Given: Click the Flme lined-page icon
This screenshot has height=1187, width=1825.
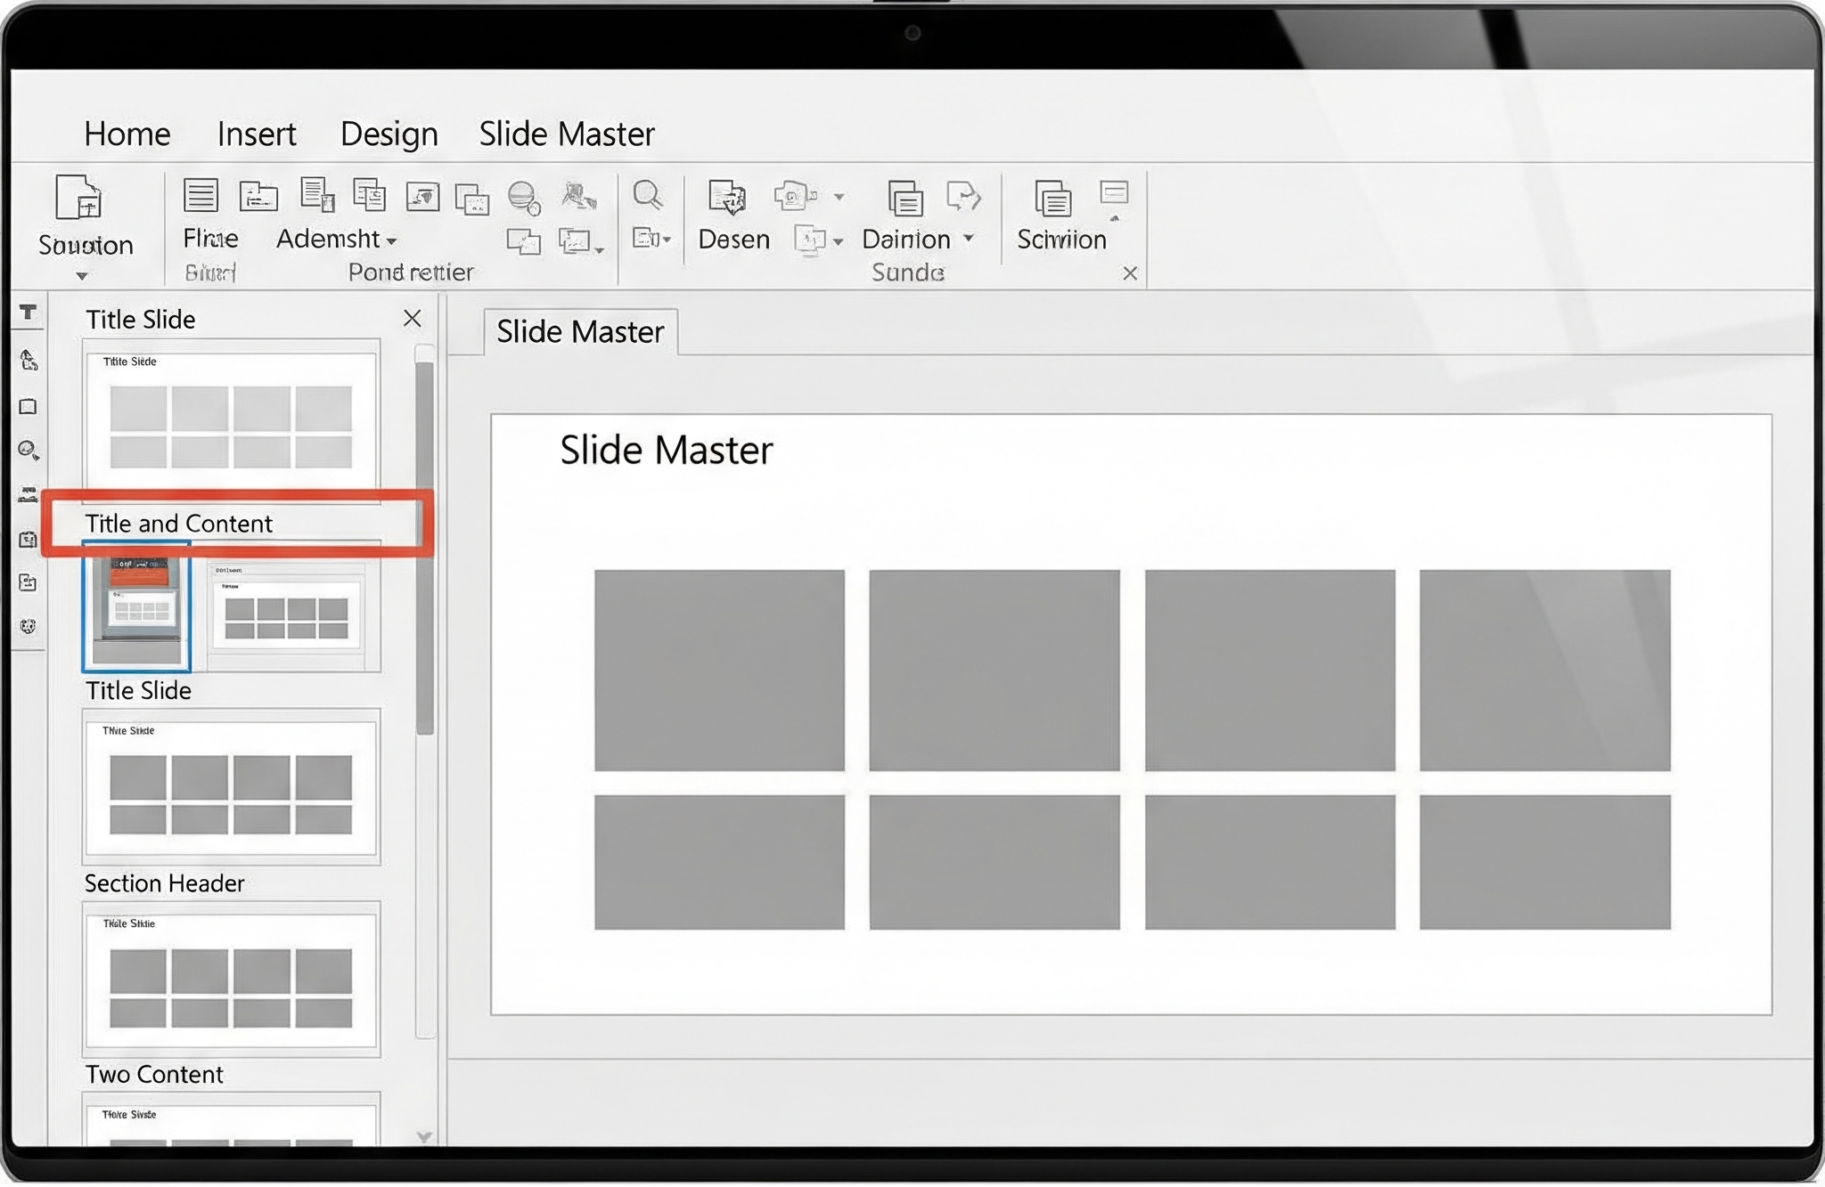Looking at the screenshot, I should tap(201, 195).
